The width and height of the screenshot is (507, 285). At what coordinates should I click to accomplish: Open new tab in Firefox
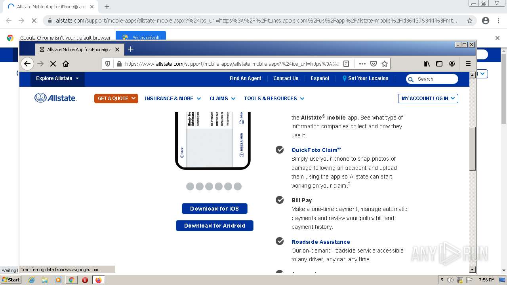[131, 49]
